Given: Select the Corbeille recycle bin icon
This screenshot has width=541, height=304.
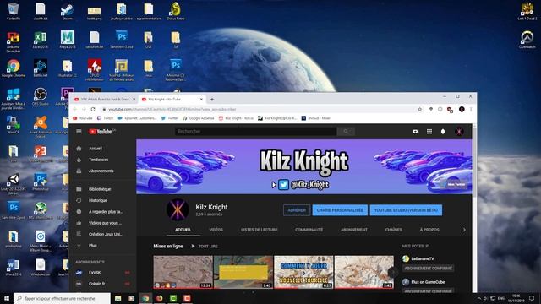Looking at the screenshot, I should pyautogui.click(x=14, y=11).
